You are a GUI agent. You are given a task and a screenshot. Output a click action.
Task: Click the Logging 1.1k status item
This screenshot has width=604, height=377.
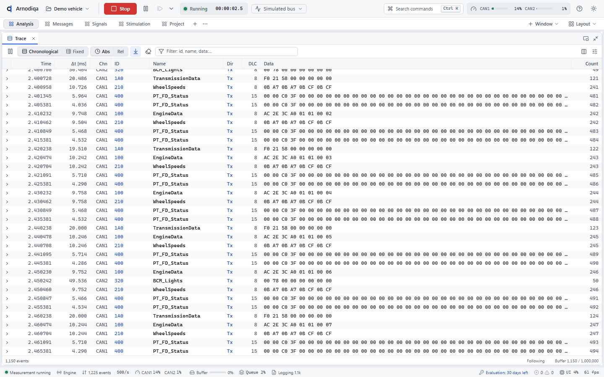point(286,372)
